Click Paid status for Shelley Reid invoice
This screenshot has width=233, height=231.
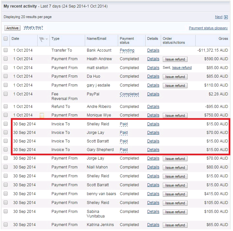pos(124,124)
